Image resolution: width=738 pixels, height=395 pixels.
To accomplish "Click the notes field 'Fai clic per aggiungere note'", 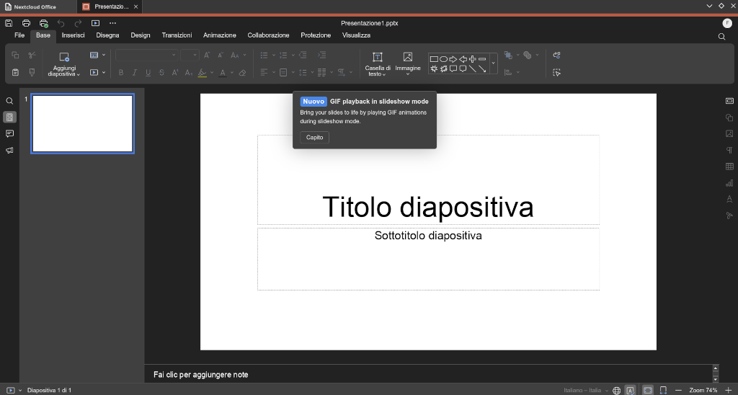I will click(x=201, y=375).
